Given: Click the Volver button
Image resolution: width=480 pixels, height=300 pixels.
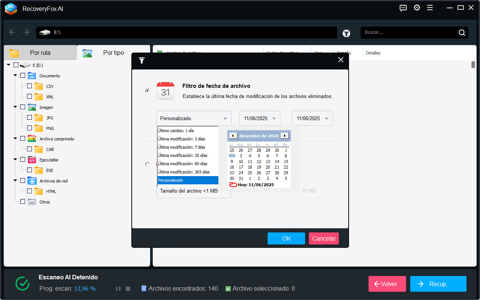Looking at the screenshot, I should [x=387, y=284].
